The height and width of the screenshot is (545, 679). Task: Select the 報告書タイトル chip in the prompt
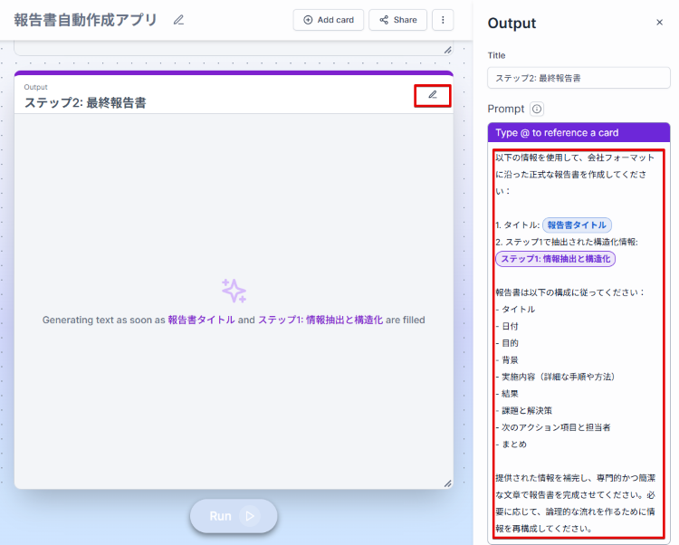[578, 225]
